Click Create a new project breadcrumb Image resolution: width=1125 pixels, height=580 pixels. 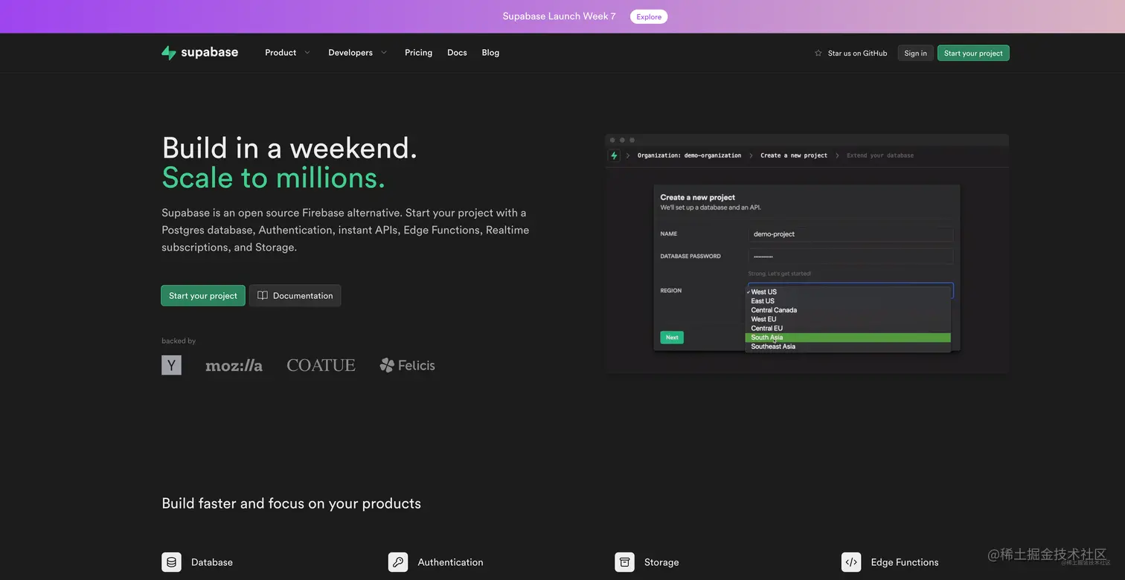click(x=794, y=155)
